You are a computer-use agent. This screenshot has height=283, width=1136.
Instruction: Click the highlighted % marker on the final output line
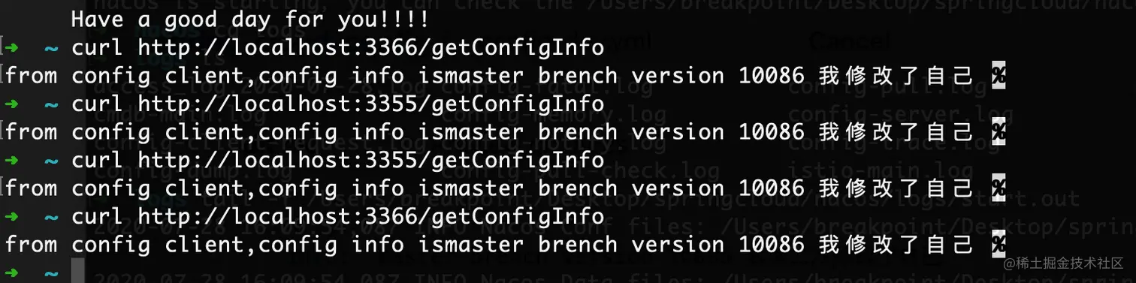pyautogui.click(x=999, y=244)
